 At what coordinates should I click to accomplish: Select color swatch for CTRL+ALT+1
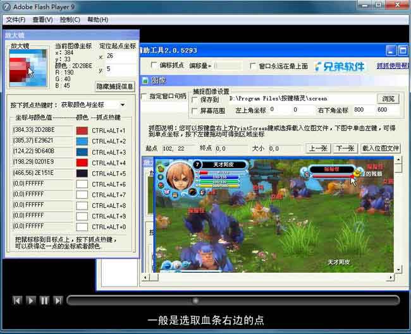click(x=82, y=130)
